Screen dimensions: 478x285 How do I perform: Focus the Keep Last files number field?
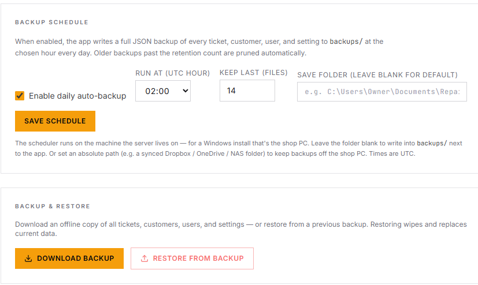tap(247, 91)
